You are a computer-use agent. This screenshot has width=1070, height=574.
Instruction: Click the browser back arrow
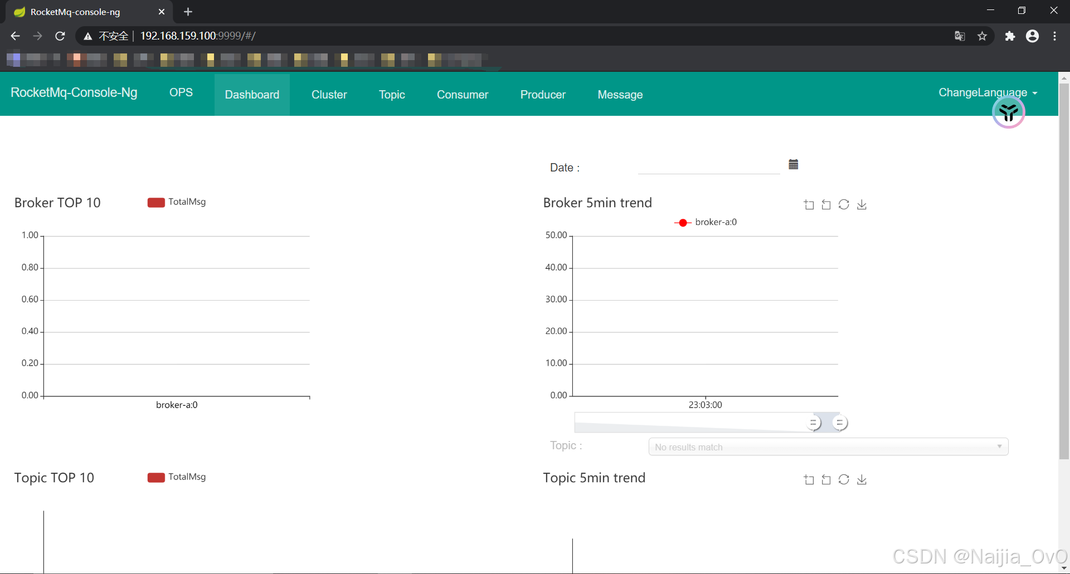(x=15, y=36)
